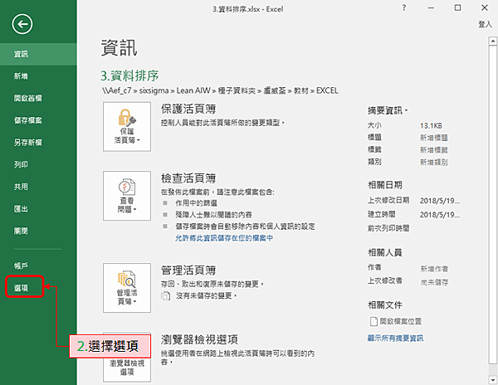Screen dimensions: 498x385
Task: Click the EXCEL folder in the file path
Action: click(x=327, y=90)
